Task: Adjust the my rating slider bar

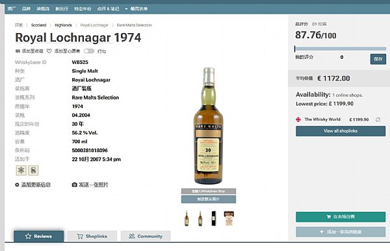Action: 340,49
